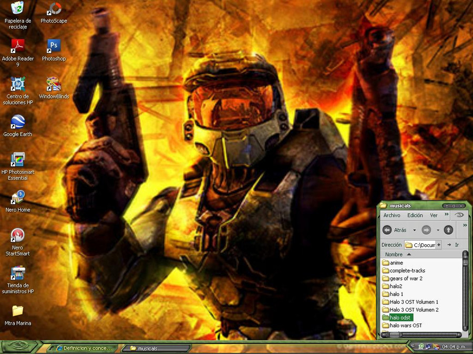Screen dimensions: 473x354
Task: Launch the Photoshop desktop shortcut
Action: [54, 50]
